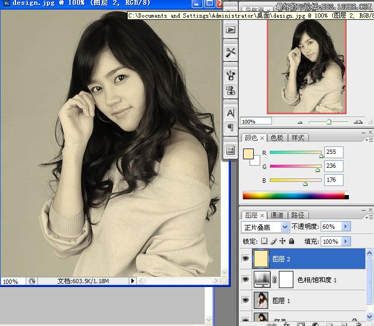Click the mask link icon on 色相/饱和度 1

tap(275, 280)
